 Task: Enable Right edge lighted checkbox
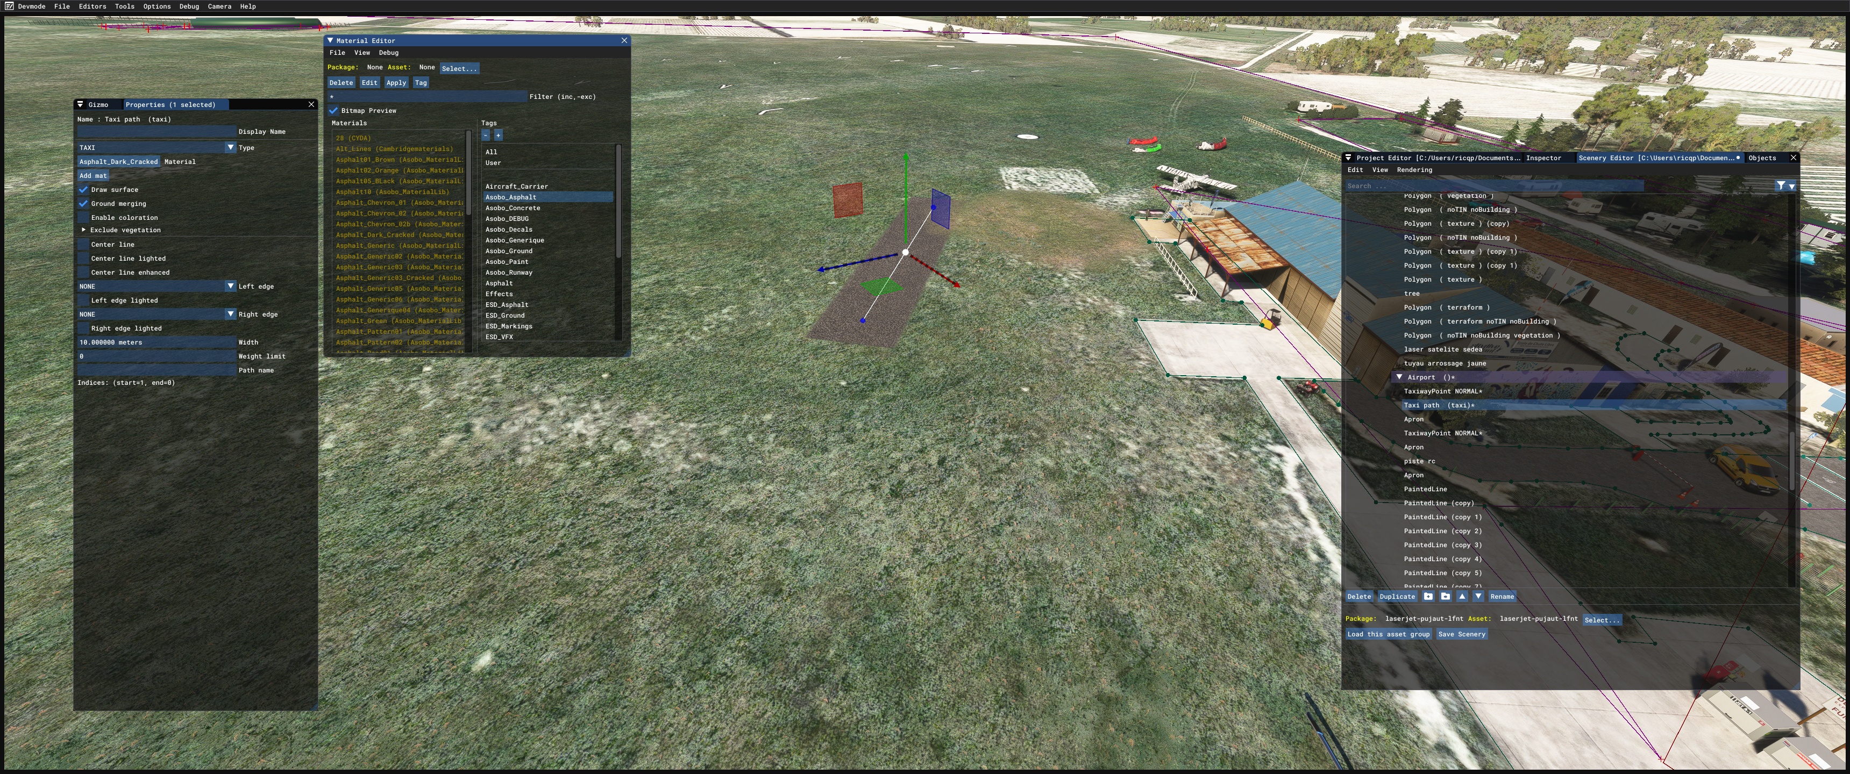(83, 329)
